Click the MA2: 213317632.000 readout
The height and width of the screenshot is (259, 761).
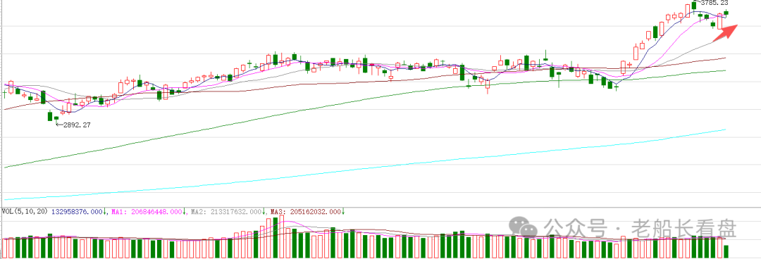click(x=227, y=212)
